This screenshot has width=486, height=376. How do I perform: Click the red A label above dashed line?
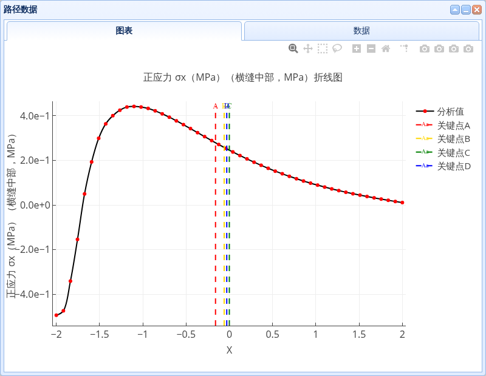pos(216,106)
